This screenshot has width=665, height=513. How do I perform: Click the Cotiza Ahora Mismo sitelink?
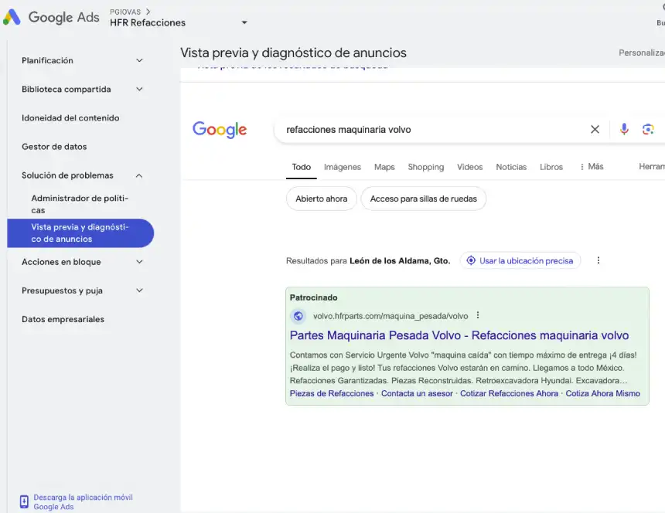(602, 393)
